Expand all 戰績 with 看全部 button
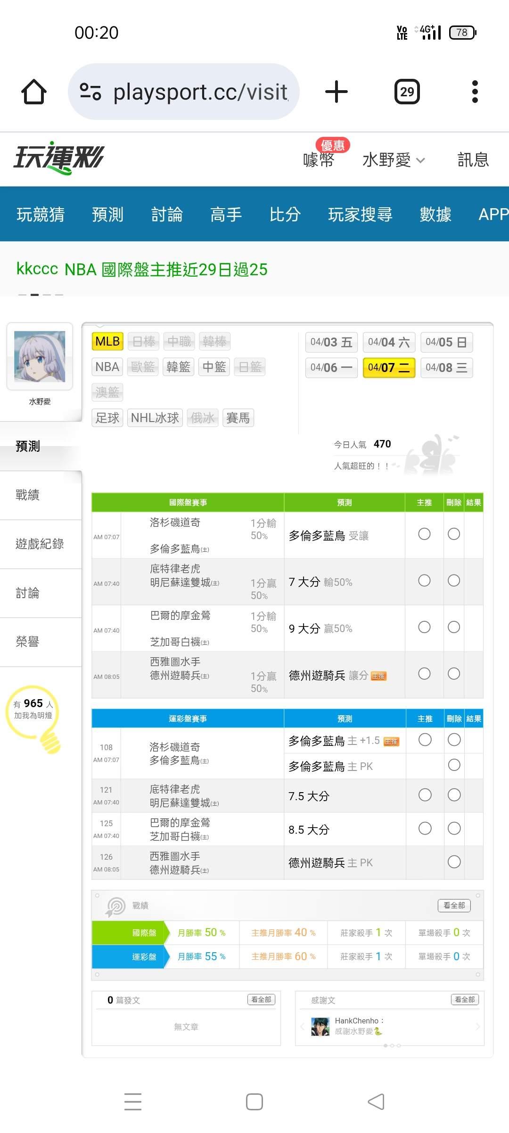 coord(454,905)
